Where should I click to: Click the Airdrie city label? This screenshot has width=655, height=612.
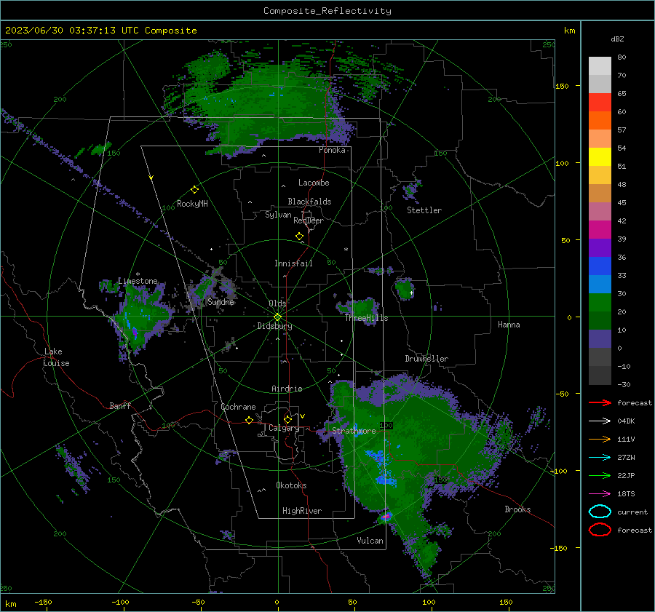(x=287, y=389)
